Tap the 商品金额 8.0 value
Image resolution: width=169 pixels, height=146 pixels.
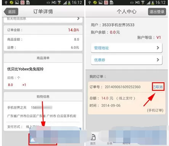(x=77, y=39)
